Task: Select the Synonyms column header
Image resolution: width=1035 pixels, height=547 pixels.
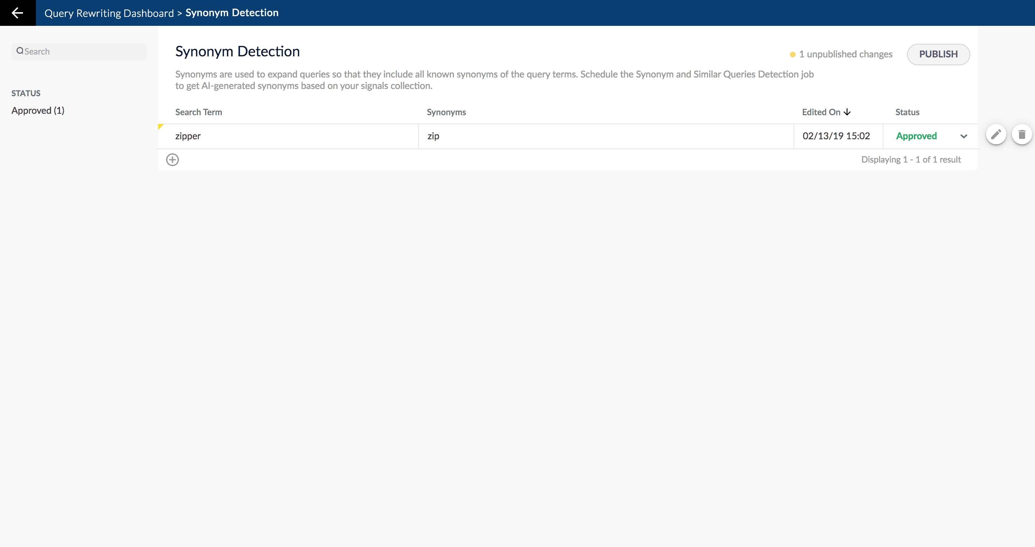Action: tap(446, 112)
